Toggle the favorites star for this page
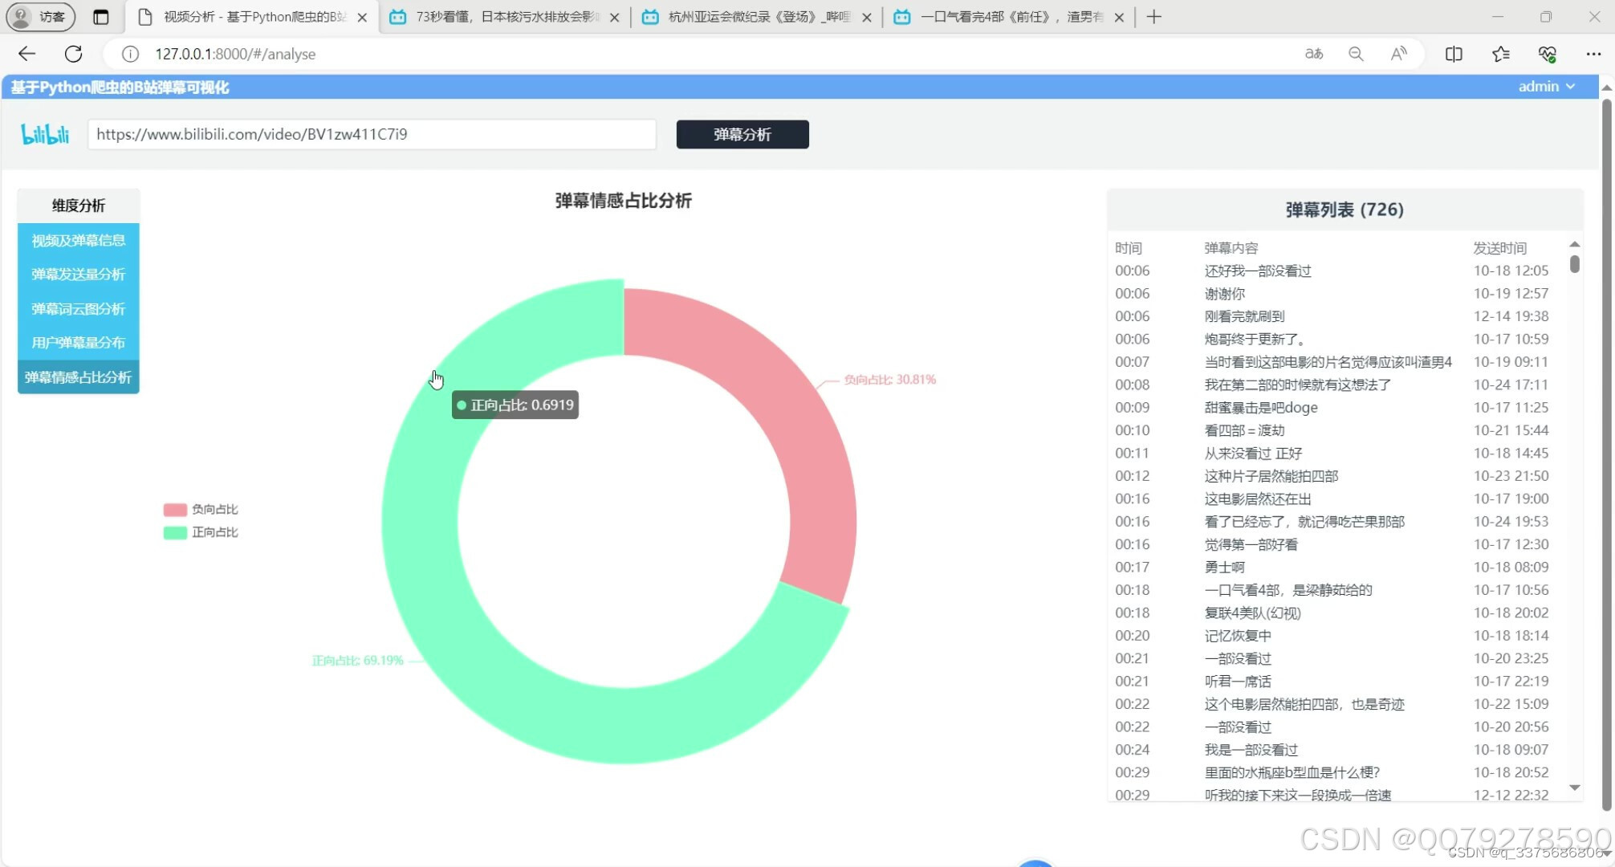1615x867 pixels. pos(1501,54)
